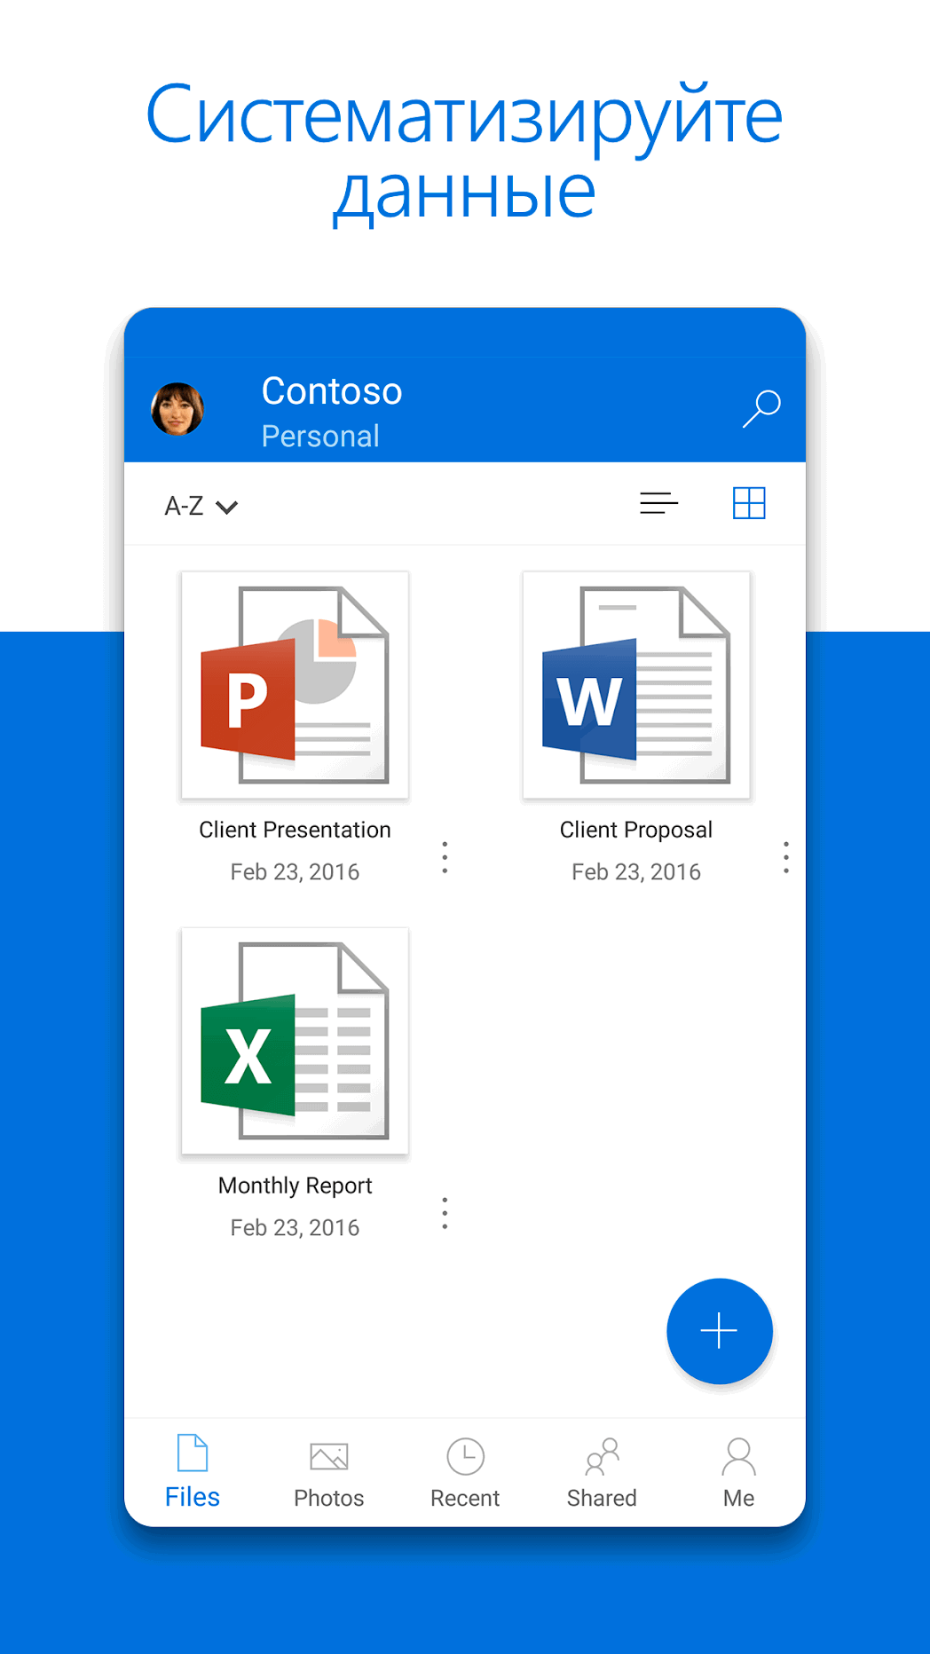Open the search magnifier icon
This screenshot has height=1654, width=930.
click(761, 409)
